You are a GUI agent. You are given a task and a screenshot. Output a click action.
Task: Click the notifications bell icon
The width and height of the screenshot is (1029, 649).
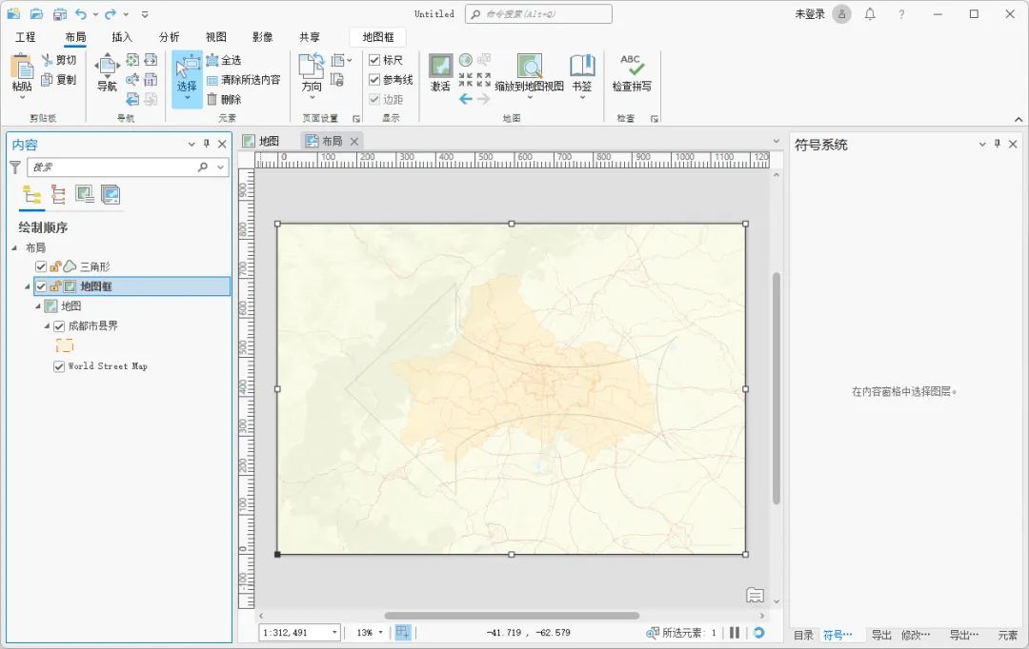(x=870, y=13)
